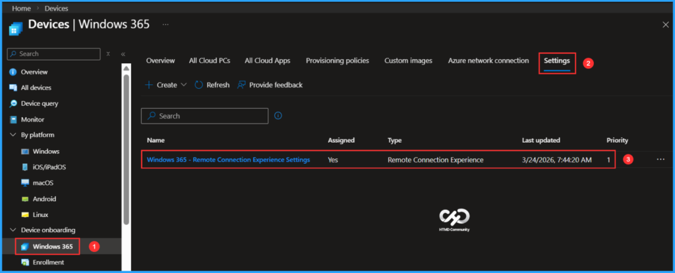Select the macOS platform item
The image size is (675, 273).
tap(43, 183)
